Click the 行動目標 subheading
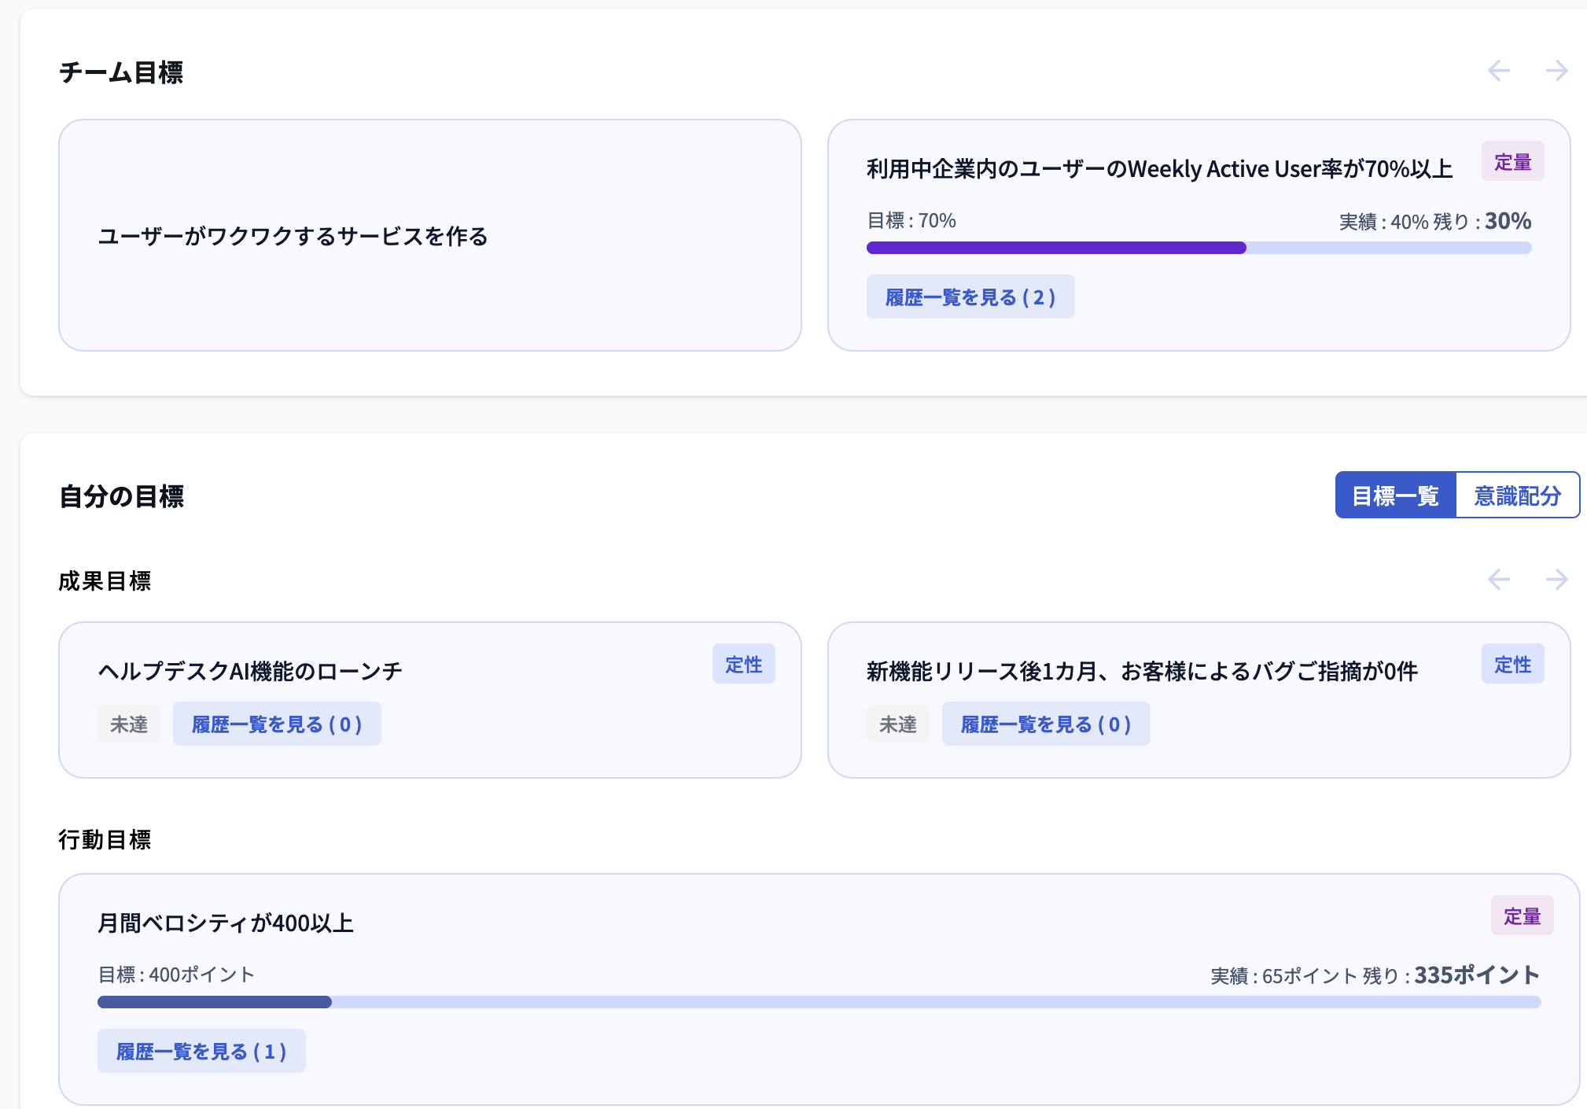The image size is (1587, 1109). pos(105,839)
